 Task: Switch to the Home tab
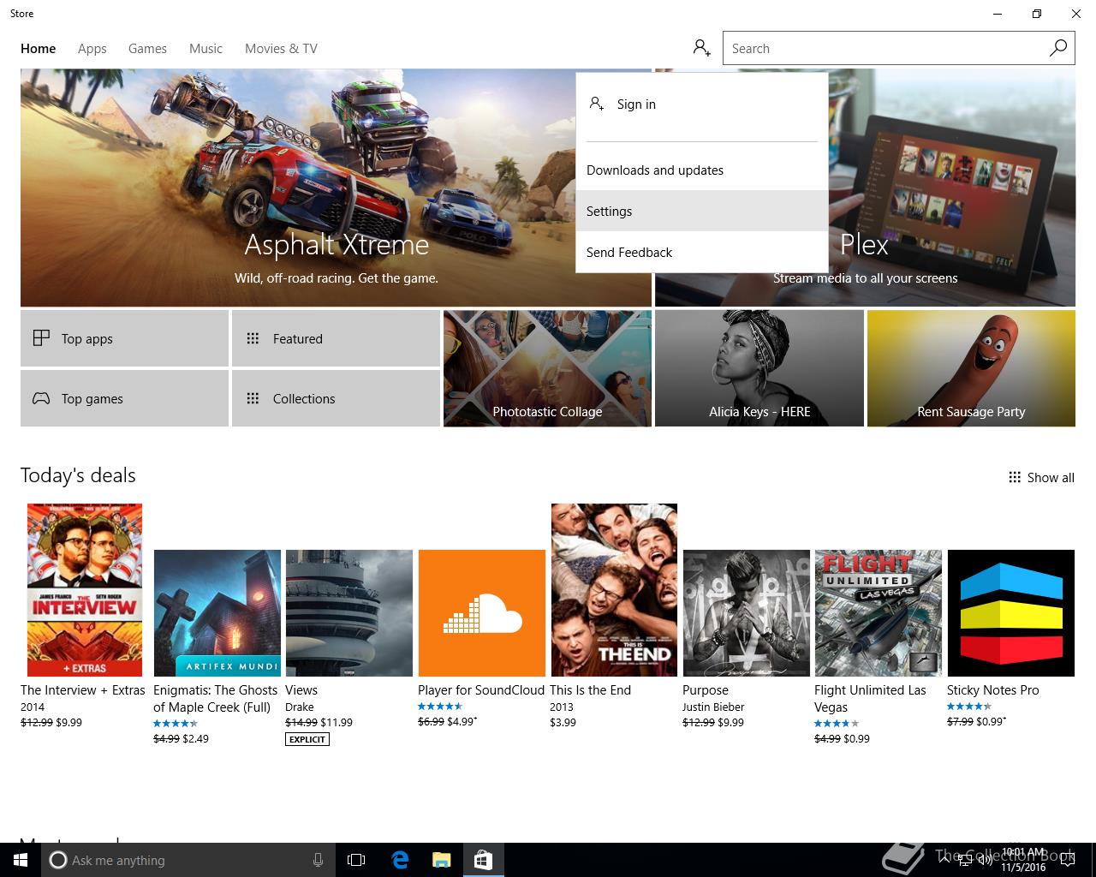coord(39,49)
